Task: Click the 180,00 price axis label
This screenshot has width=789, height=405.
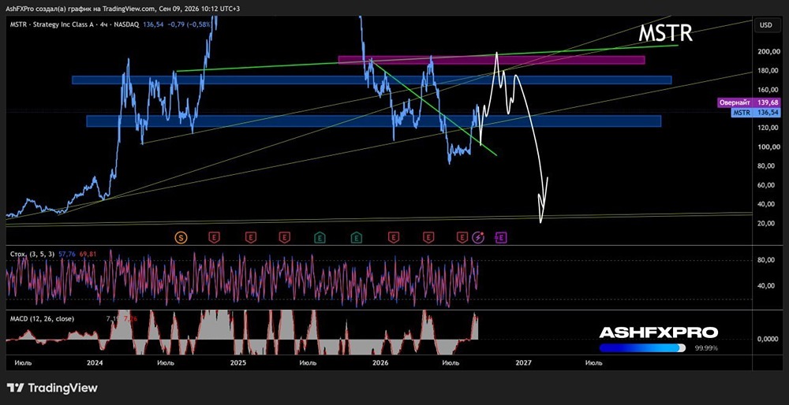Action: click(768, 71)
